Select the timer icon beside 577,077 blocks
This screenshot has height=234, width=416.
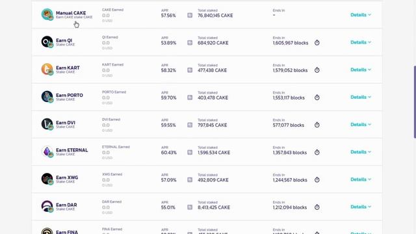(317, 125)
